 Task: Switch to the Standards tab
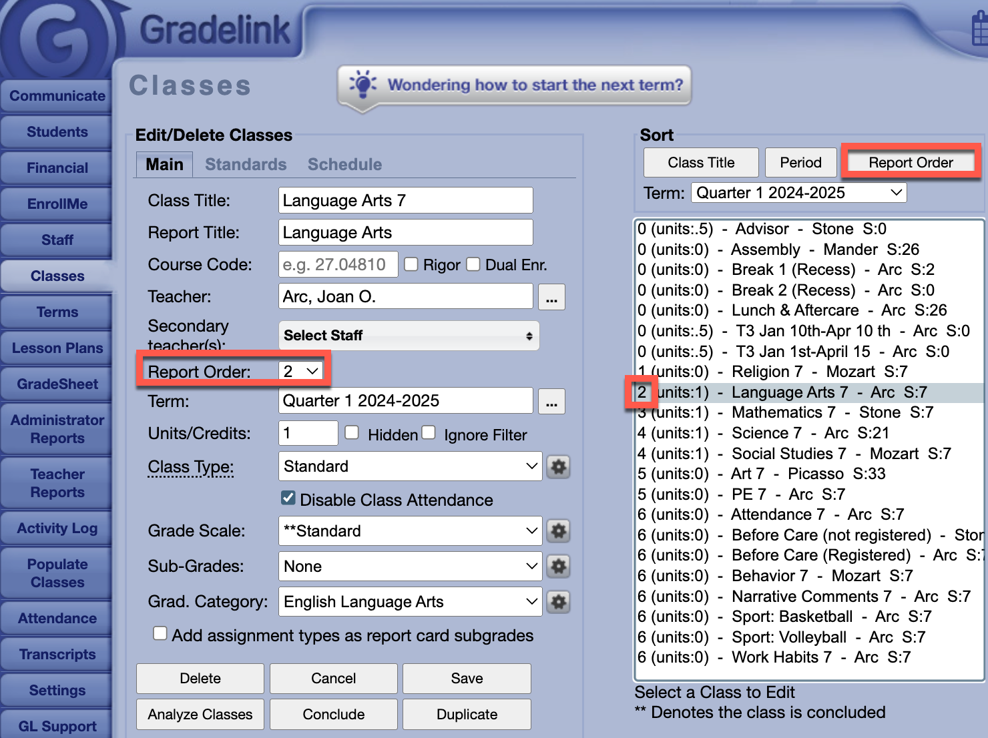click(246, 165)
